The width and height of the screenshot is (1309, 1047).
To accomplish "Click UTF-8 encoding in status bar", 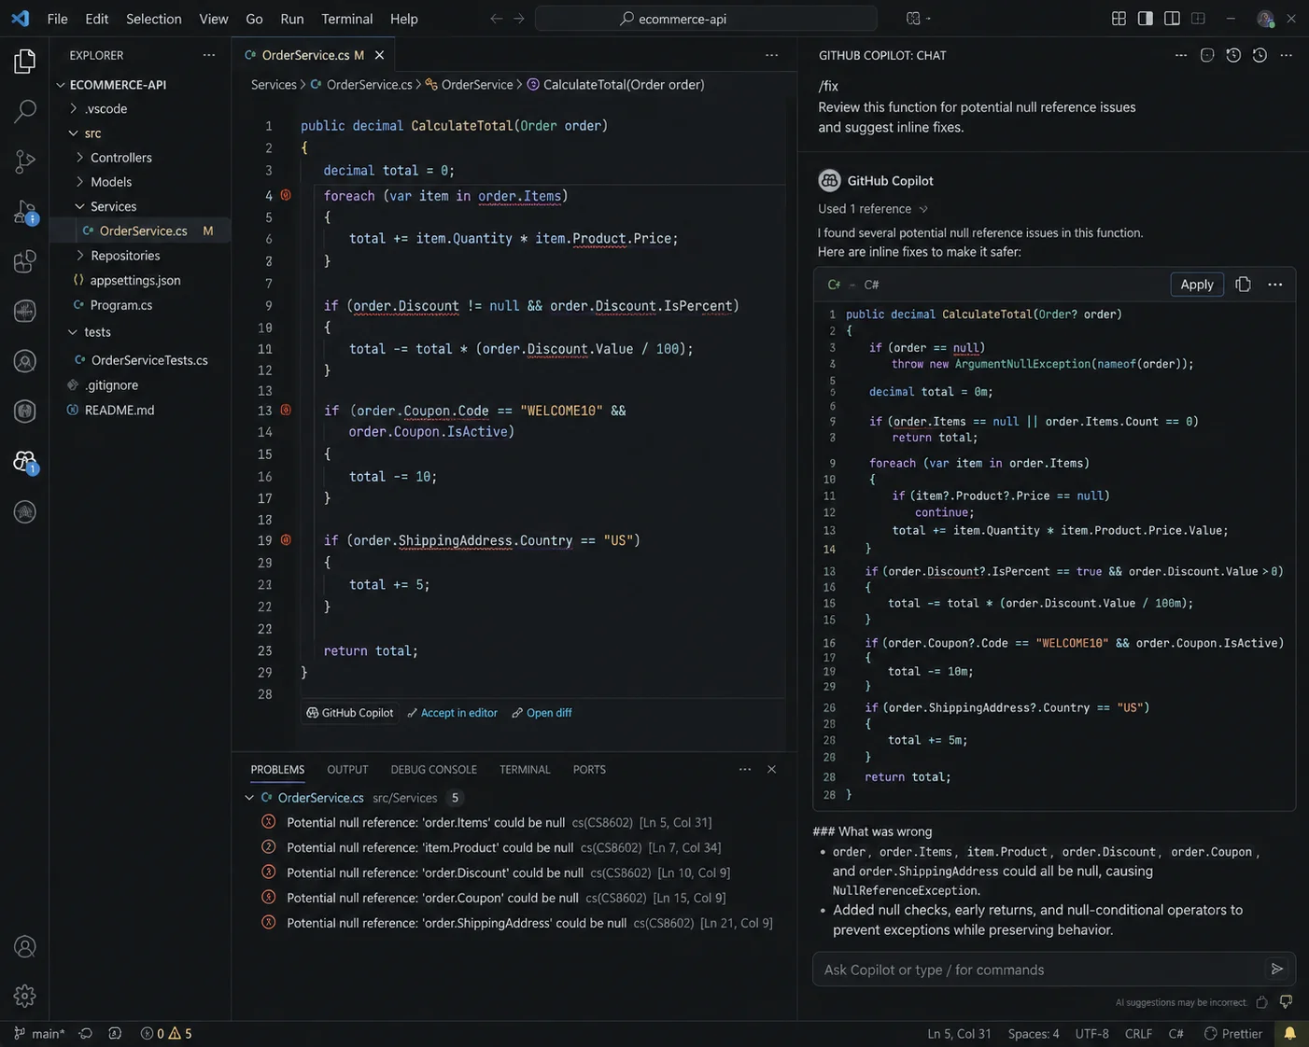I will (x=1091, y=1033).
